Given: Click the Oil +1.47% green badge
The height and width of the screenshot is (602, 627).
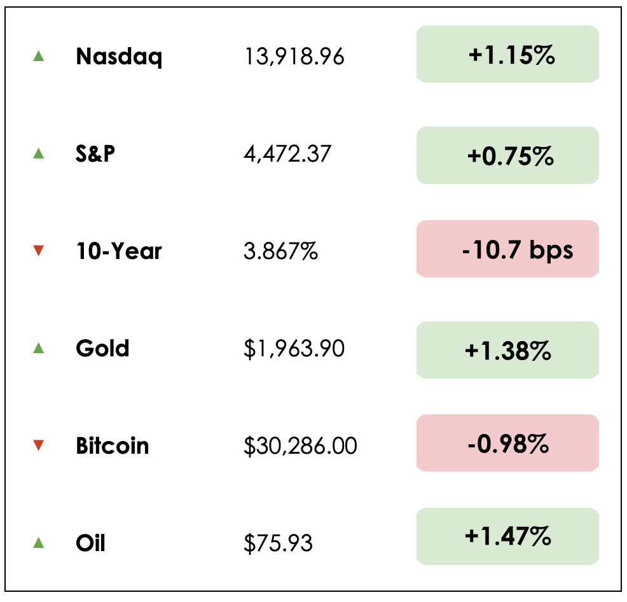Looking at the screenshot, I should pyautogui.click(x=507, y=536).
